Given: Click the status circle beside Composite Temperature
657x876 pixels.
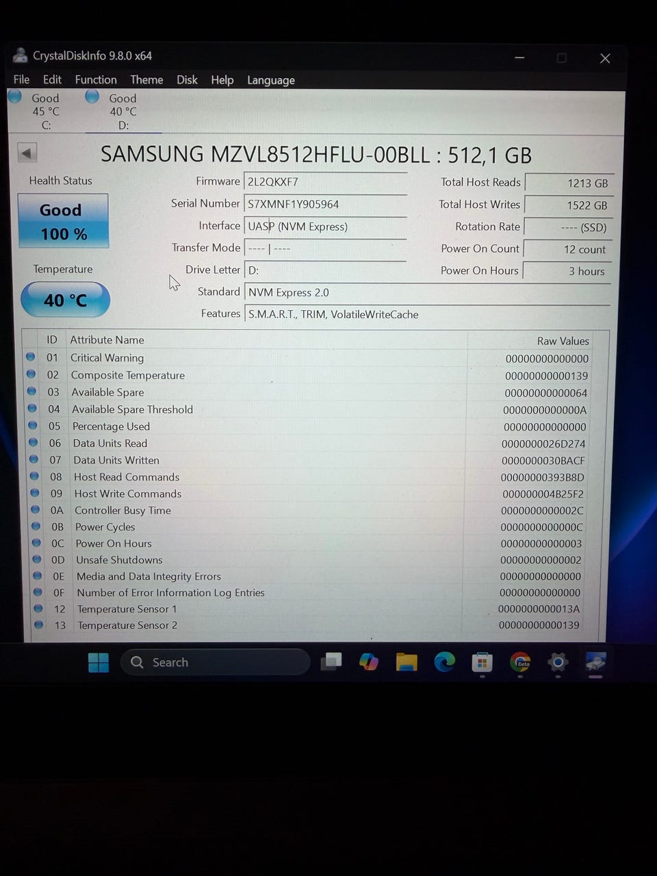Looking at the screenshot, I should click(x=31, y=374).
